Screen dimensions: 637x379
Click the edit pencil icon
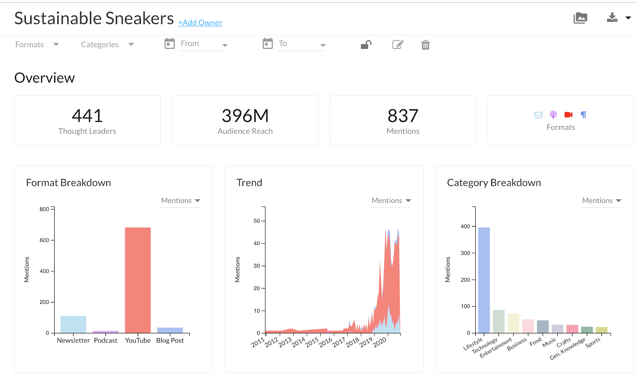click(x=398, y=44)
